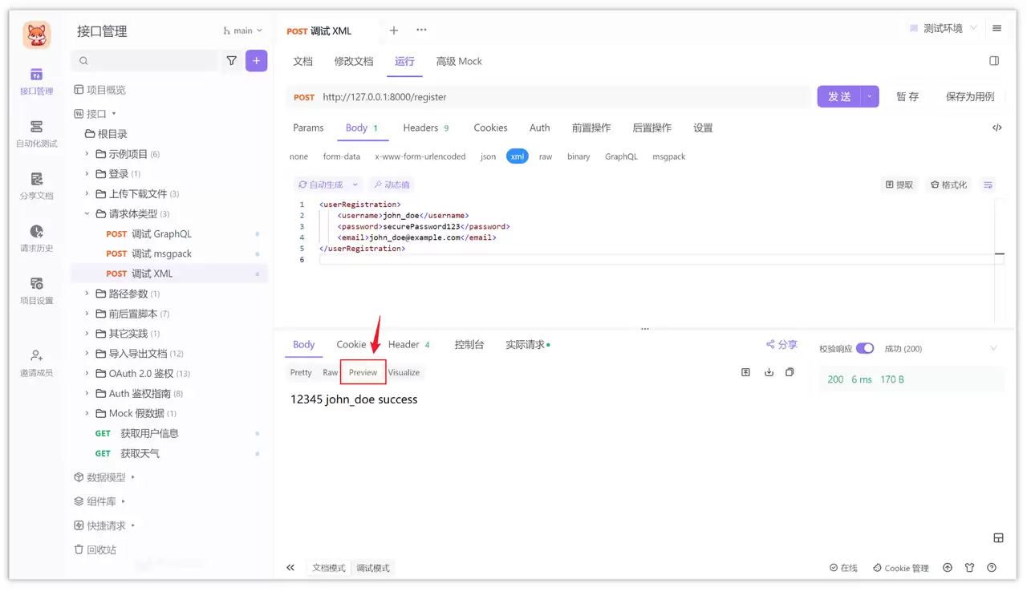Switch to the 高级 Mock tab
This screenshot has width=1027, height=592.
tap(459, 61)
